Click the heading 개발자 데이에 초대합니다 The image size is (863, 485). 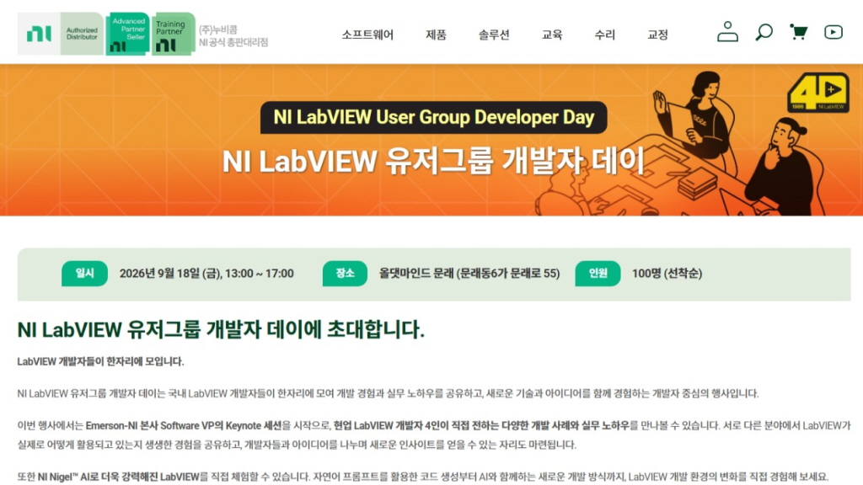click(315, 329)
